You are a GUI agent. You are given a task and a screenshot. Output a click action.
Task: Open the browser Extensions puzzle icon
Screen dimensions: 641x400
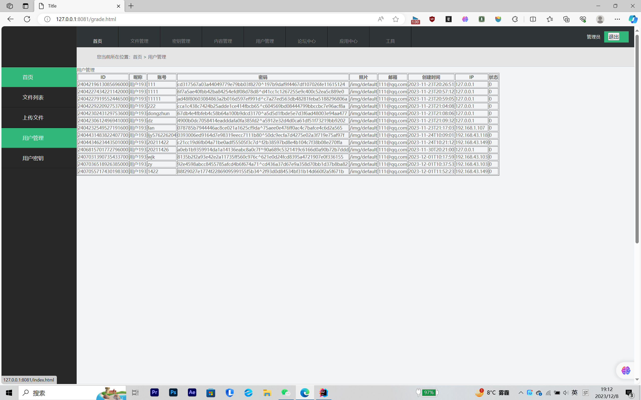515,19
